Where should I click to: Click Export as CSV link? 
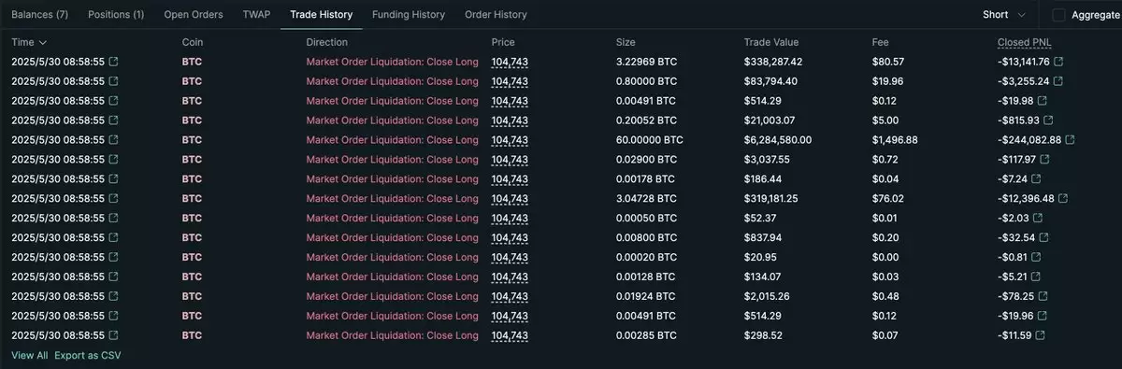click(x=87, y=355)
